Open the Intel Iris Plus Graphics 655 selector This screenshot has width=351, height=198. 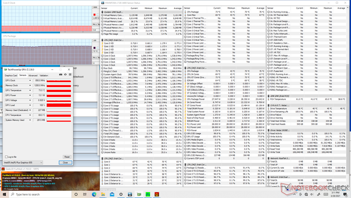(x=23, y=162)
